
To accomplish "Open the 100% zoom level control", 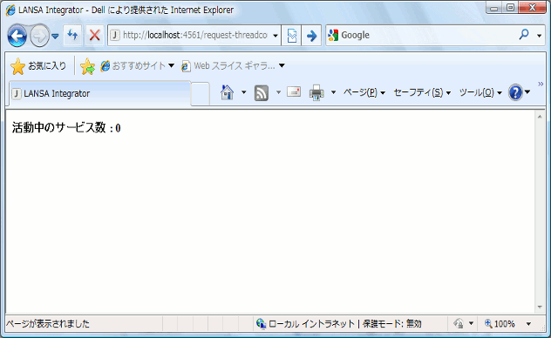I will tap(500, 323).
